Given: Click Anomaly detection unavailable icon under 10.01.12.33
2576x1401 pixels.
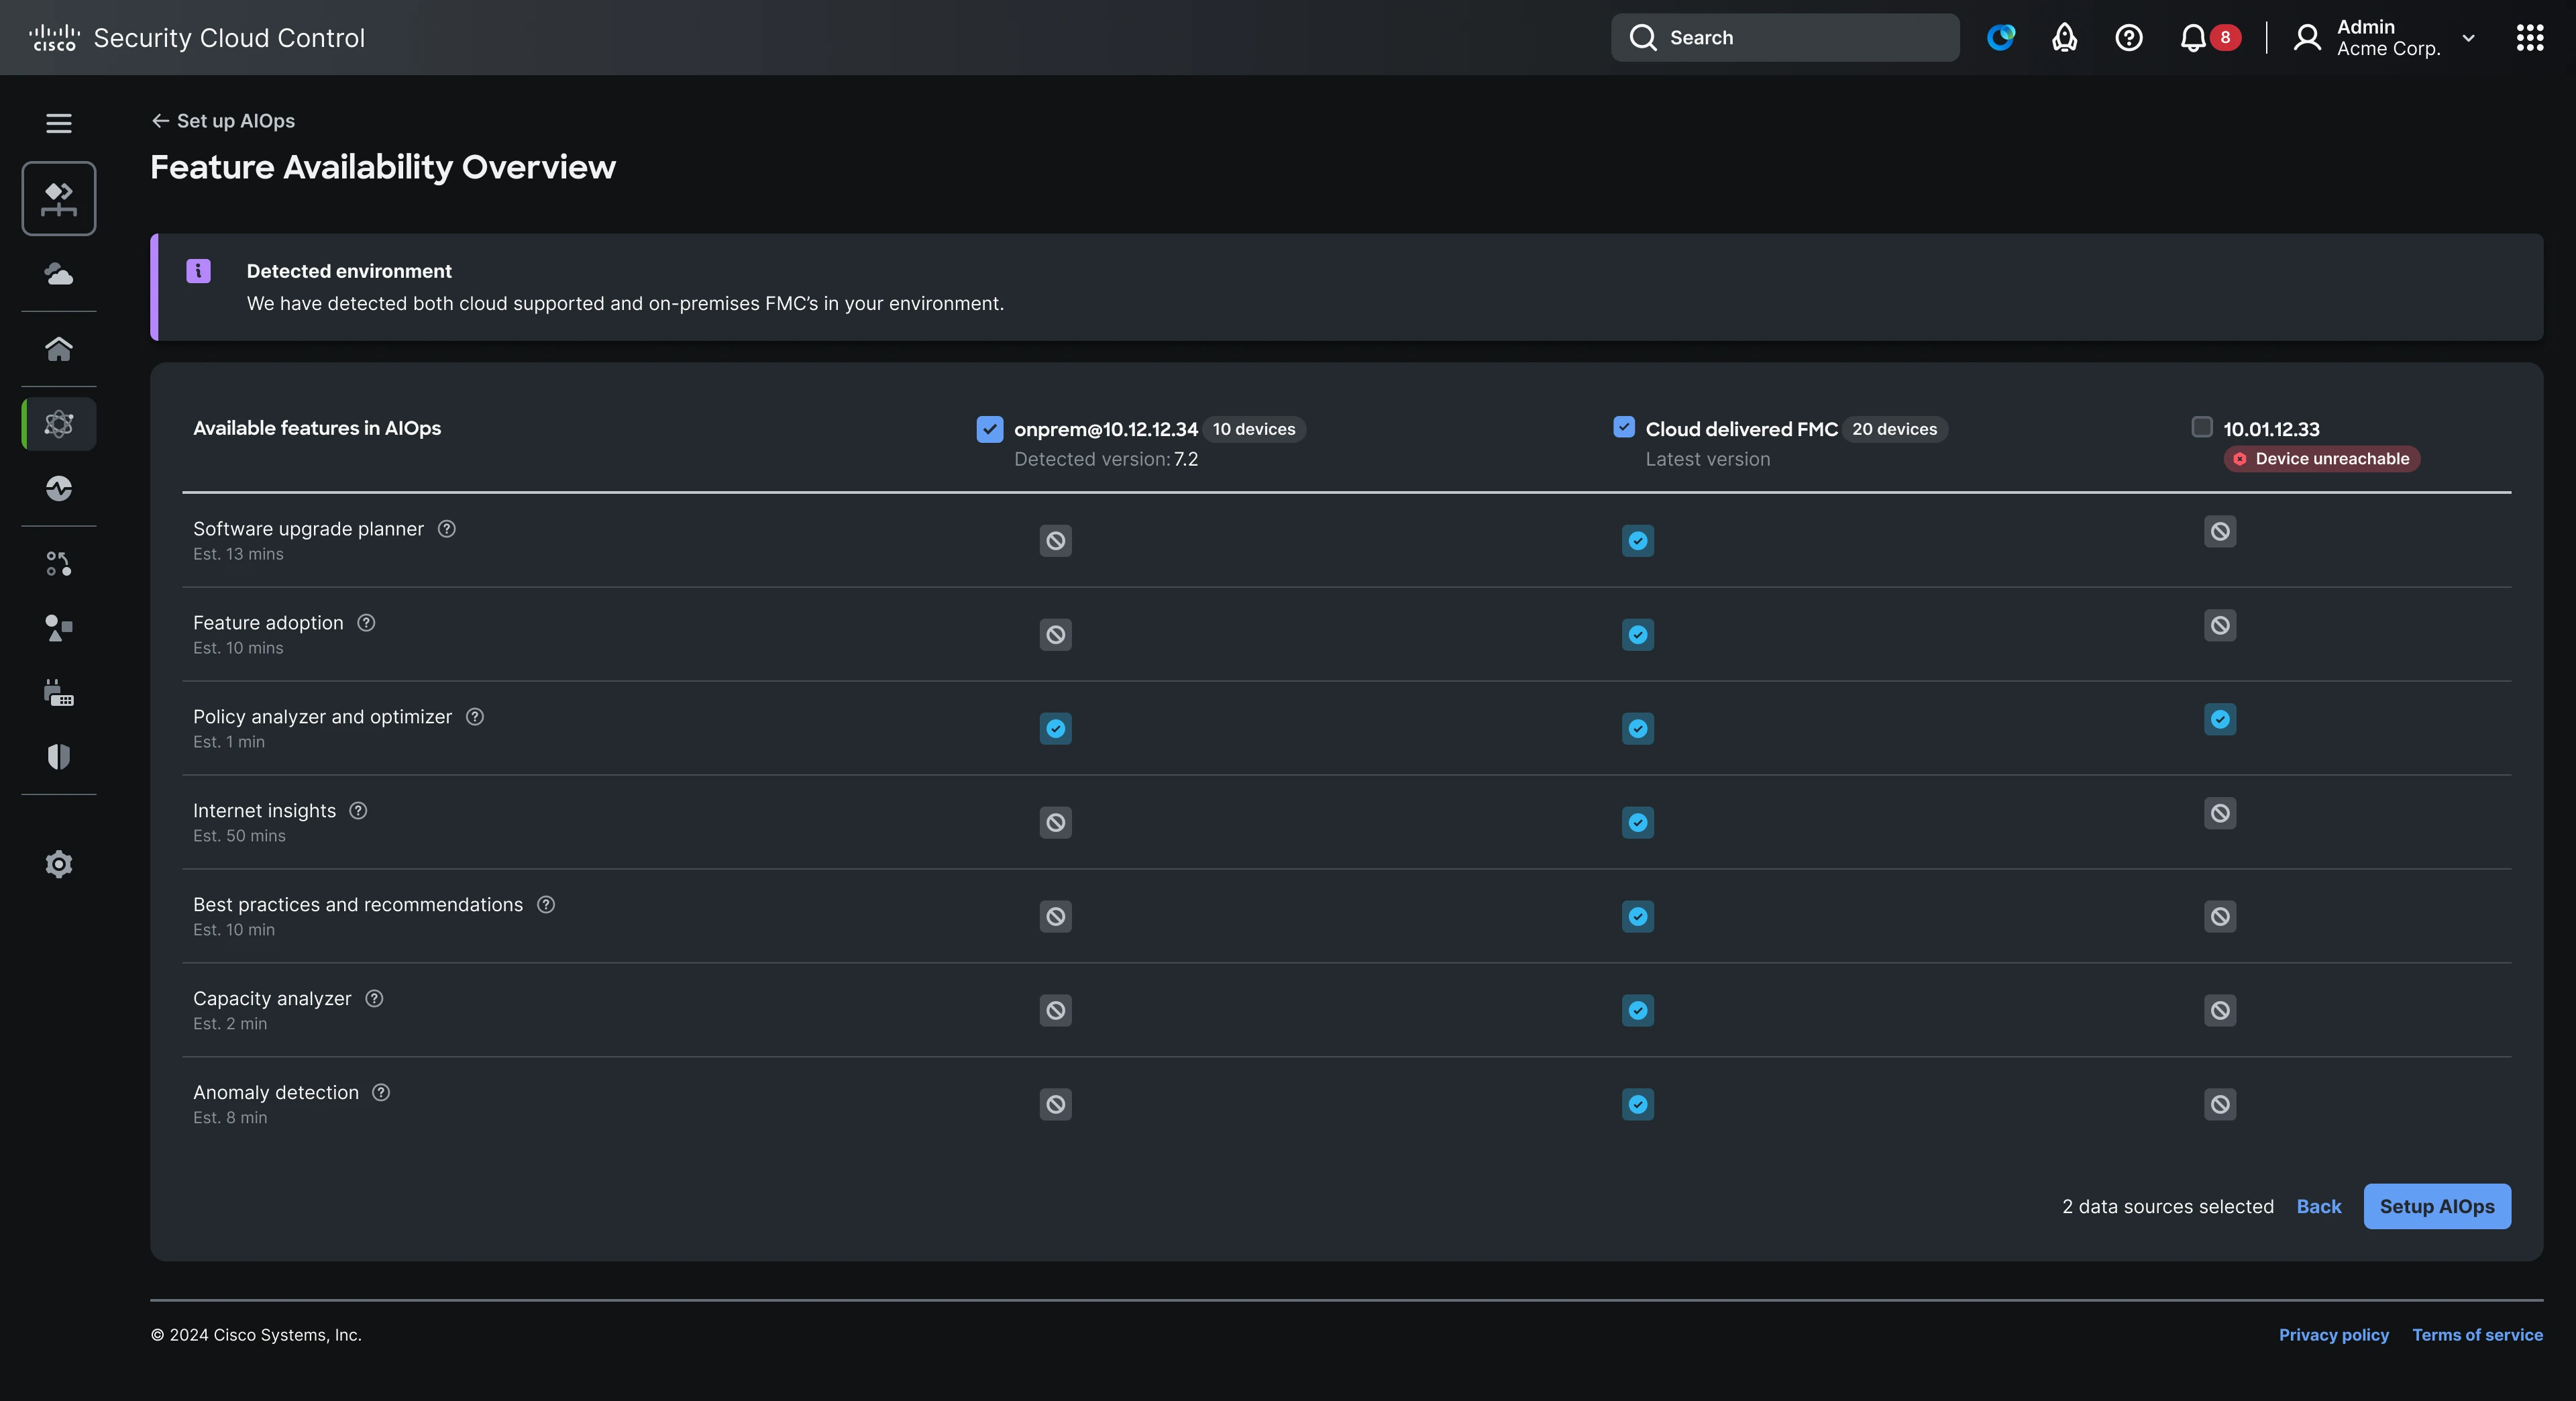Looking at the screenshot, I should 2219,1105.
